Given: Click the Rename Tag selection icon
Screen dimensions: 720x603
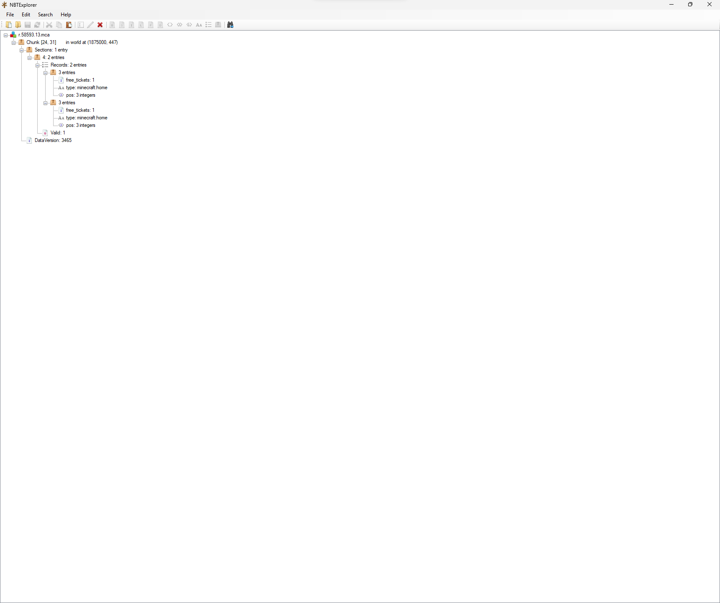Looking at the screenshot, I should pyautogui.click(x=81, y=25).
